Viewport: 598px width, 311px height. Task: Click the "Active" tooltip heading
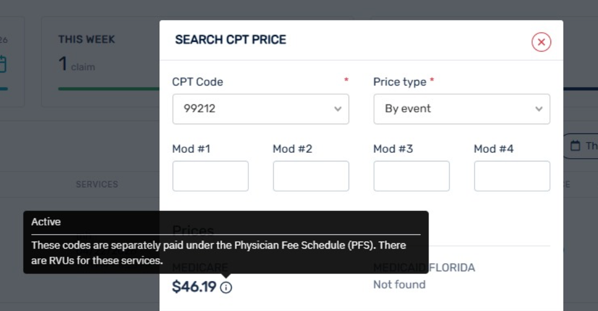click(x=46, y=222)
